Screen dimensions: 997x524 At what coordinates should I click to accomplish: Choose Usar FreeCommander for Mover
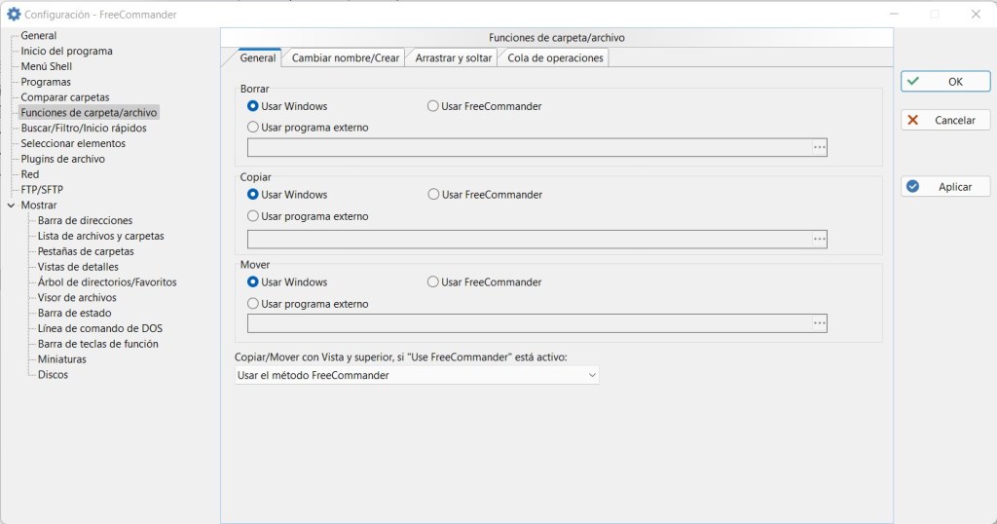(x=433, y=282)
